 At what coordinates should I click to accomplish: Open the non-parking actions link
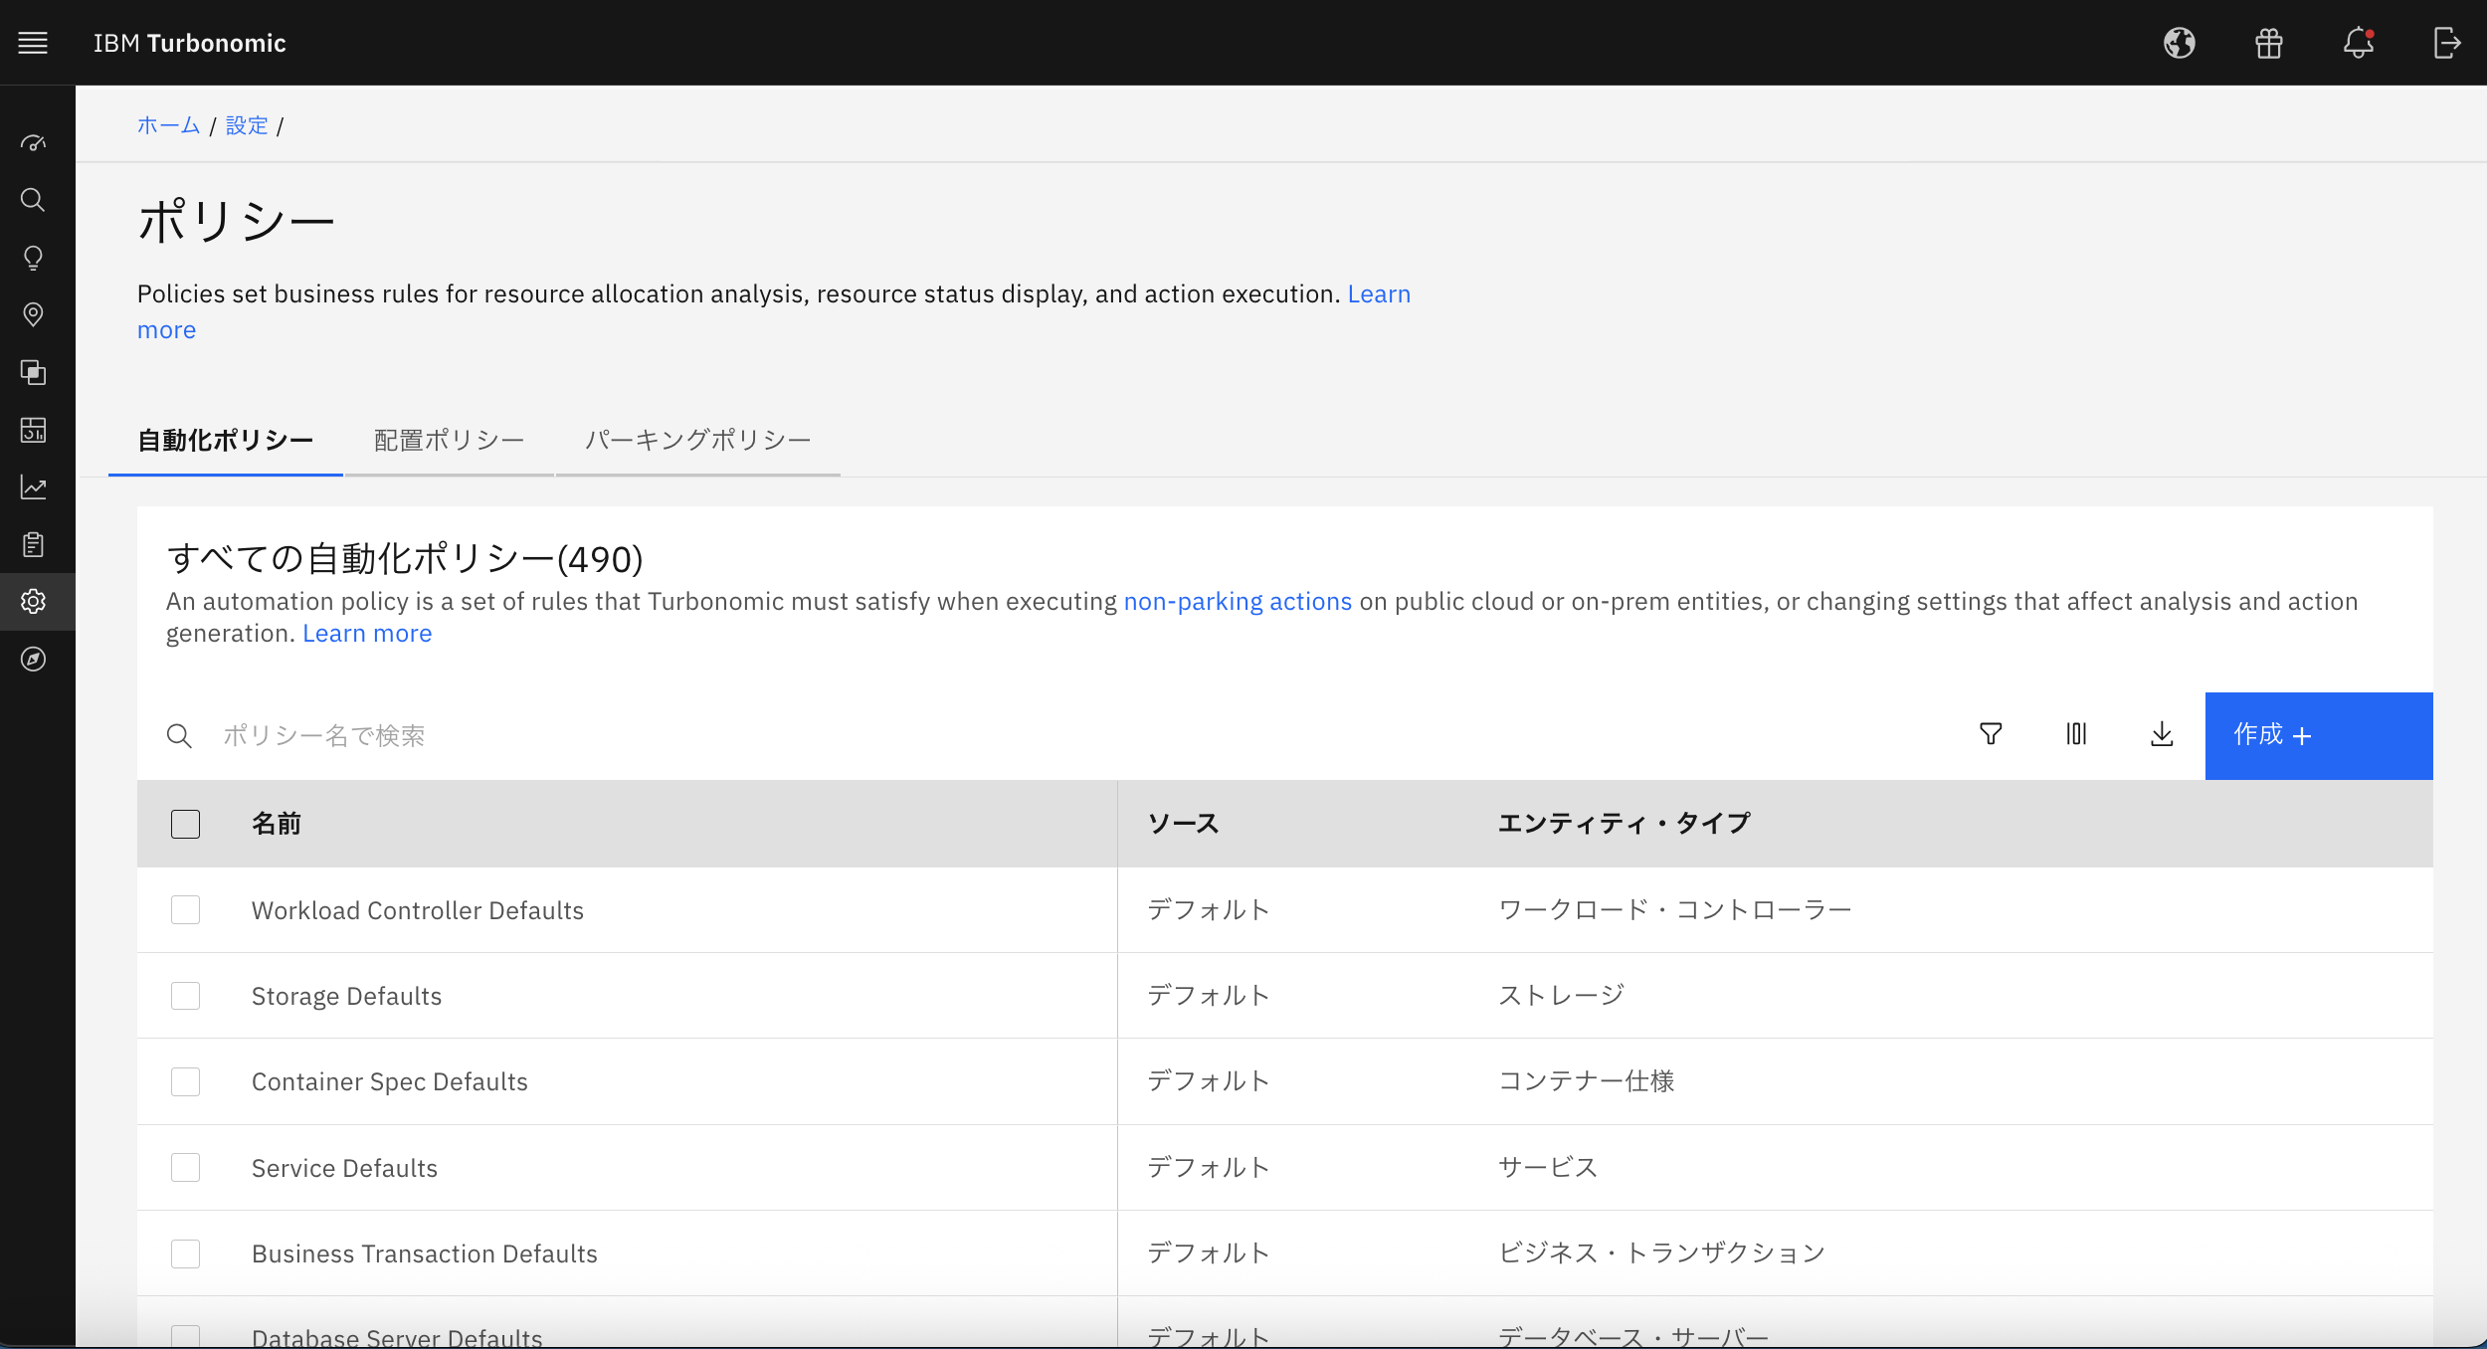1238,602
